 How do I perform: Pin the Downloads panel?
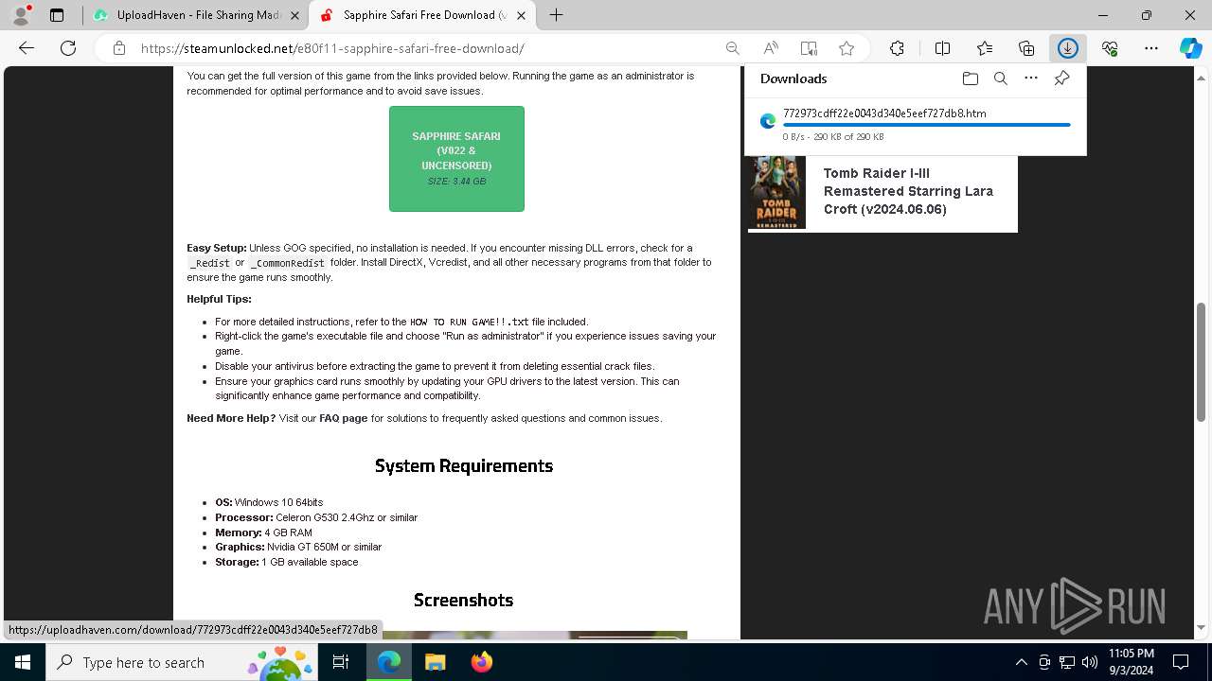pos(1061,79)
